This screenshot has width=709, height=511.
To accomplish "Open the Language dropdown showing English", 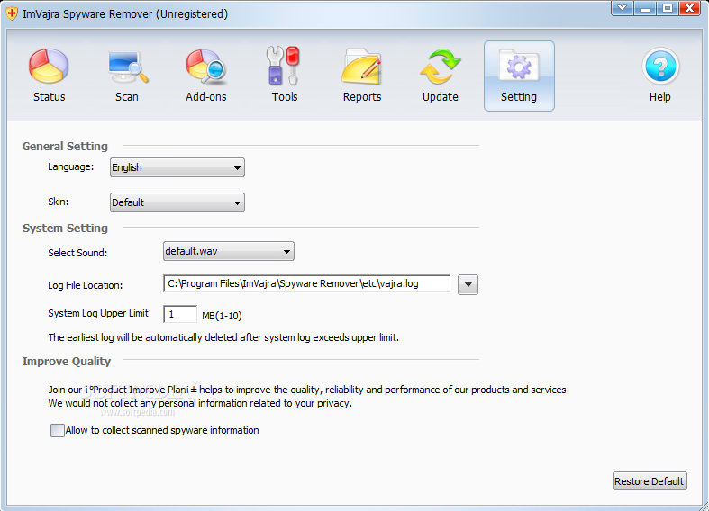I will 177,167.
